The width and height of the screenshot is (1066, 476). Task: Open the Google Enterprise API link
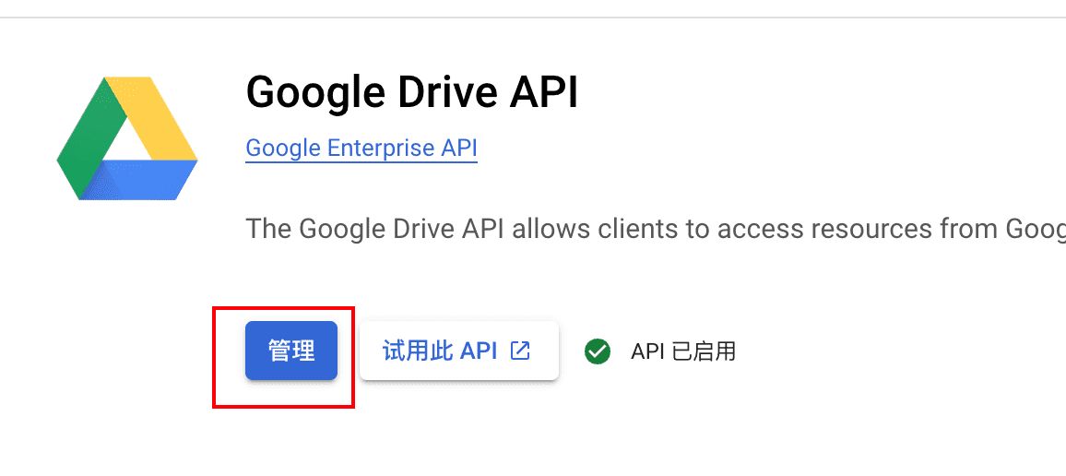pyautogui.click(x=361, y=148)
